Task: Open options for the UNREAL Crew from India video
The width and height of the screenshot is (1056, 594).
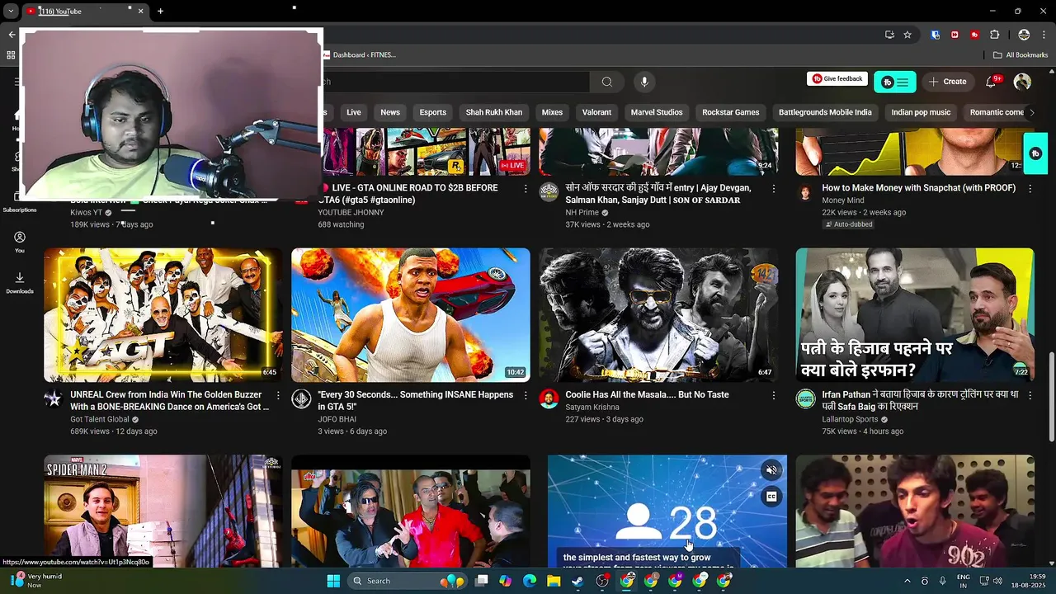Action: click(278, 396)
